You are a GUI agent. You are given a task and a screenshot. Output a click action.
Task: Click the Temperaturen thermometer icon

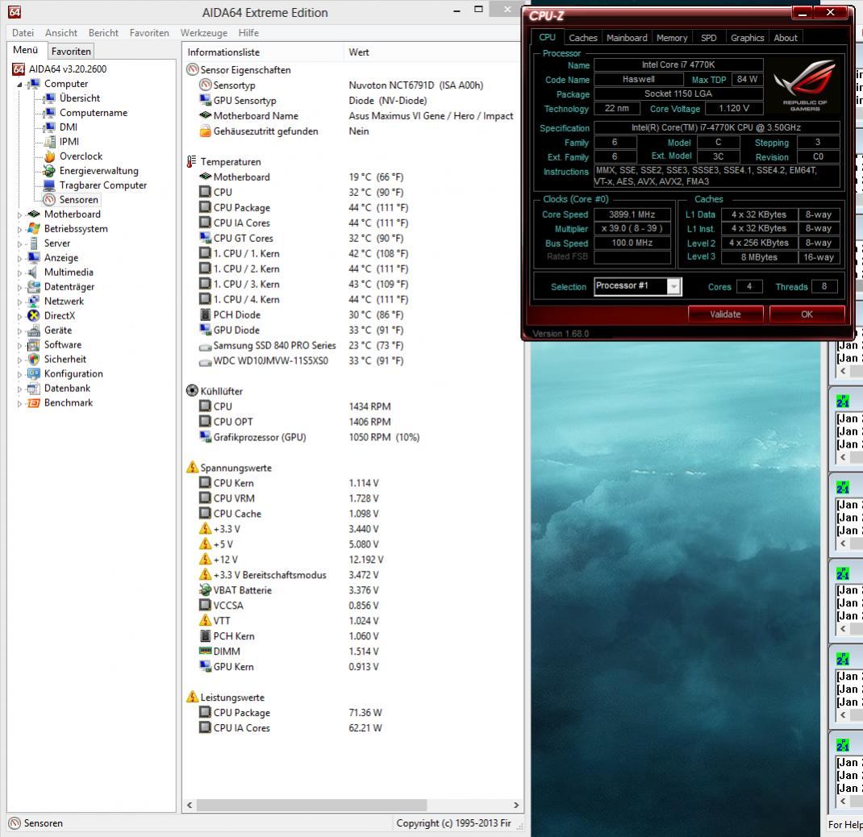tap(191, 162)
